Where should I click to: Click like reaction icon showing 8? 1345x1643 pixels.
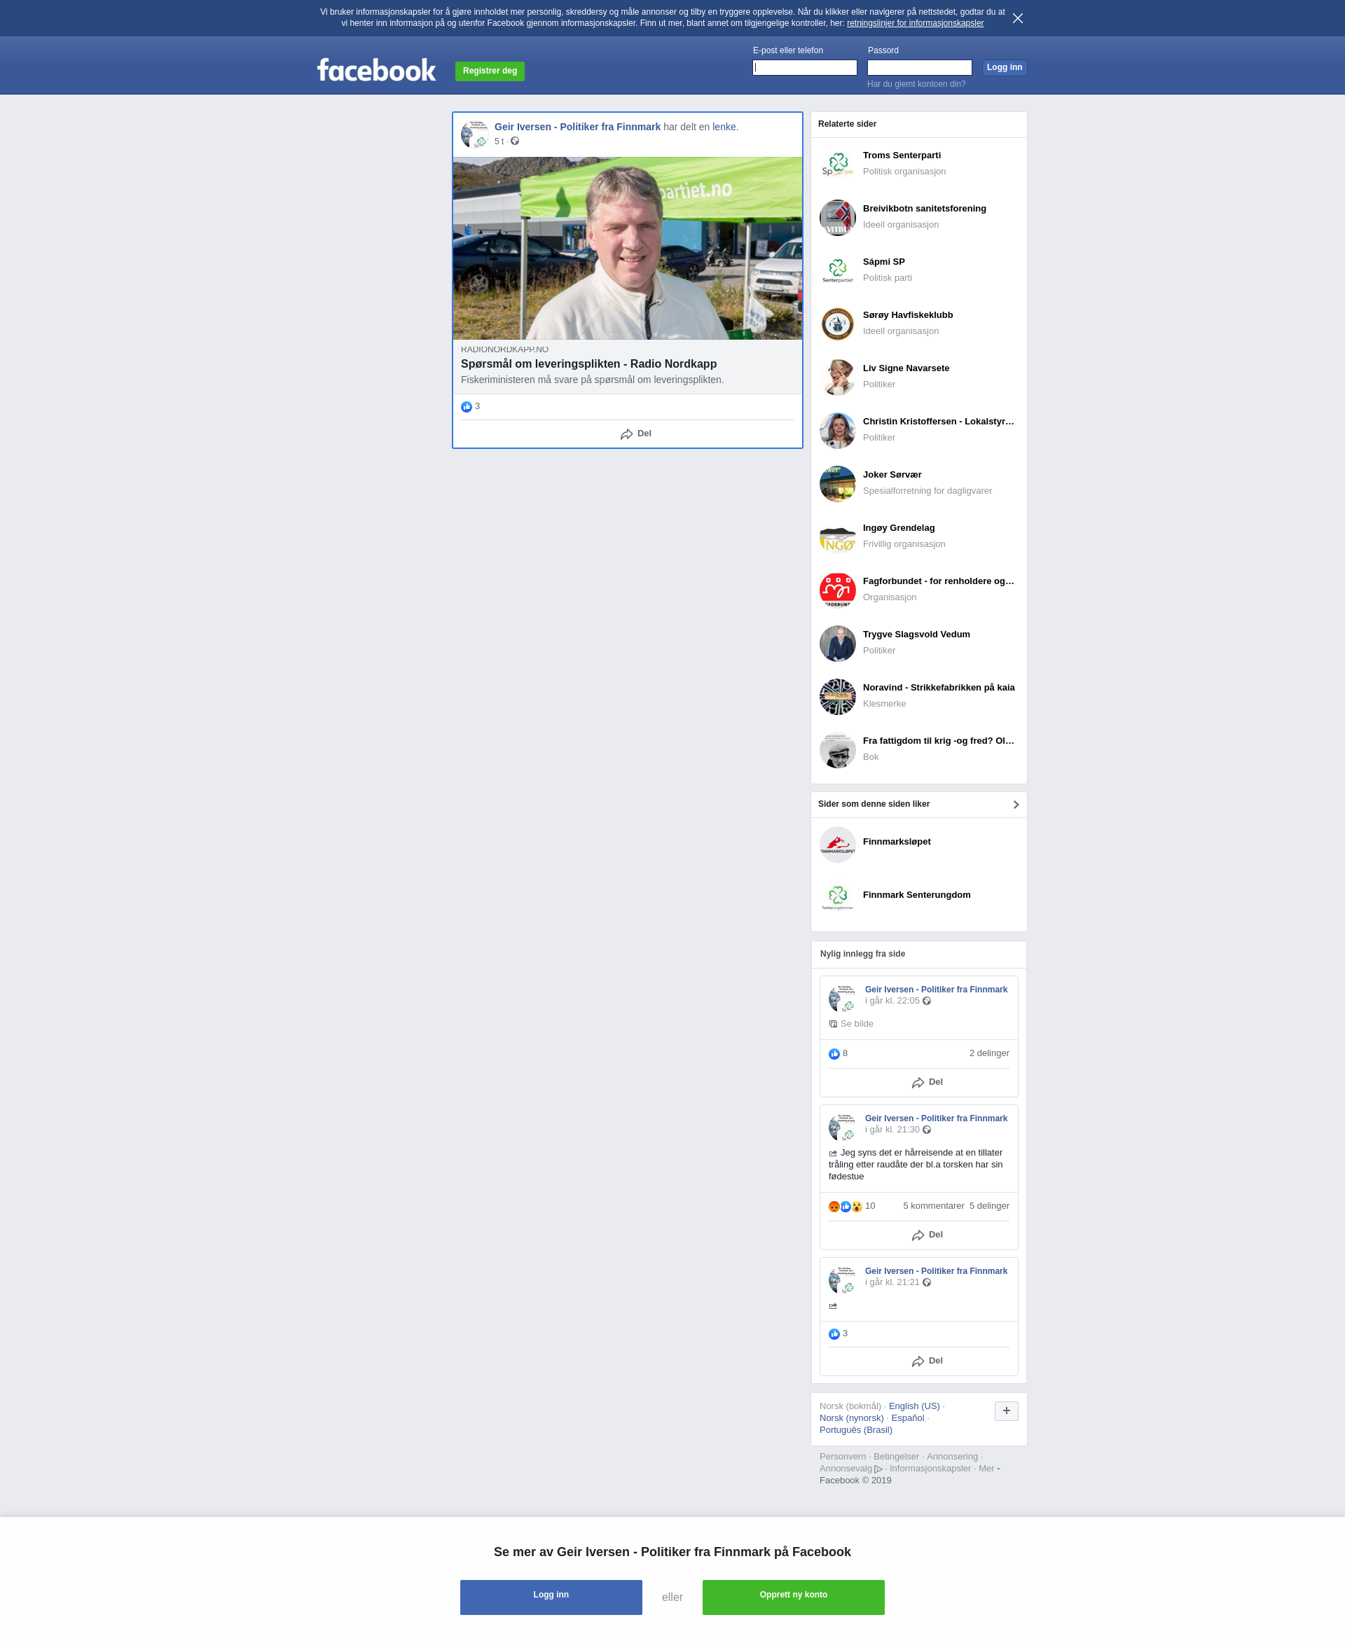point(834,1053)
